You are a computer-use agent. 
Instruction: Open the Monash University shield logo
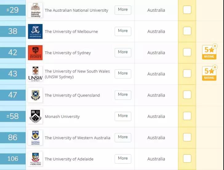point(35,117)
